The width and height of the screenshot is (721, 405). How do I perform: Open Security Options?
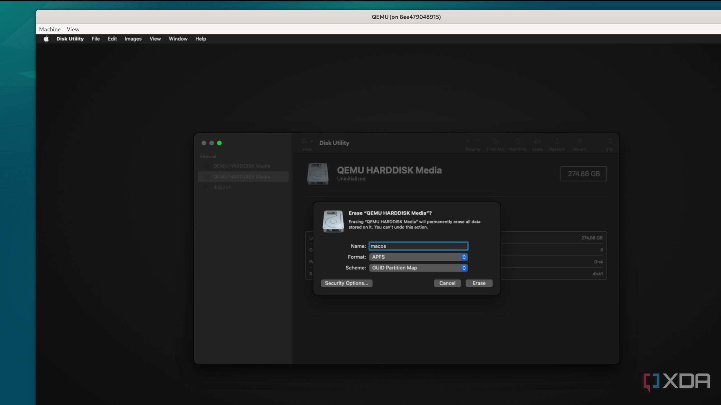pyautogui.click(x=346, y=283)
